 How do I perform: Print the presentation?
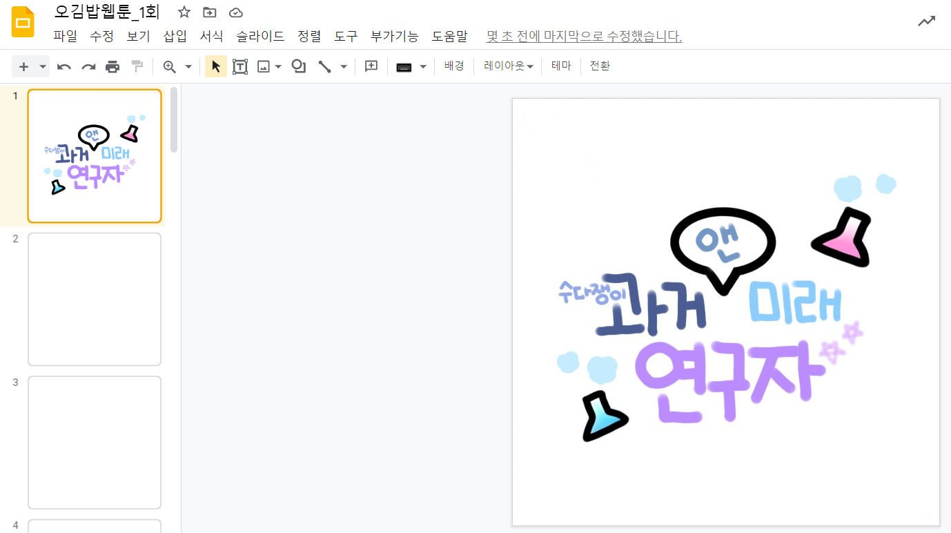[112, 66]
